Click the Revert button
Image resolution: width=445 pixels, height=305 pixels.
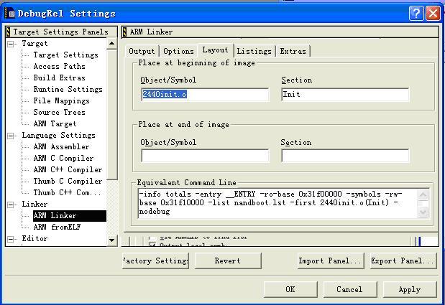[228, 261]
